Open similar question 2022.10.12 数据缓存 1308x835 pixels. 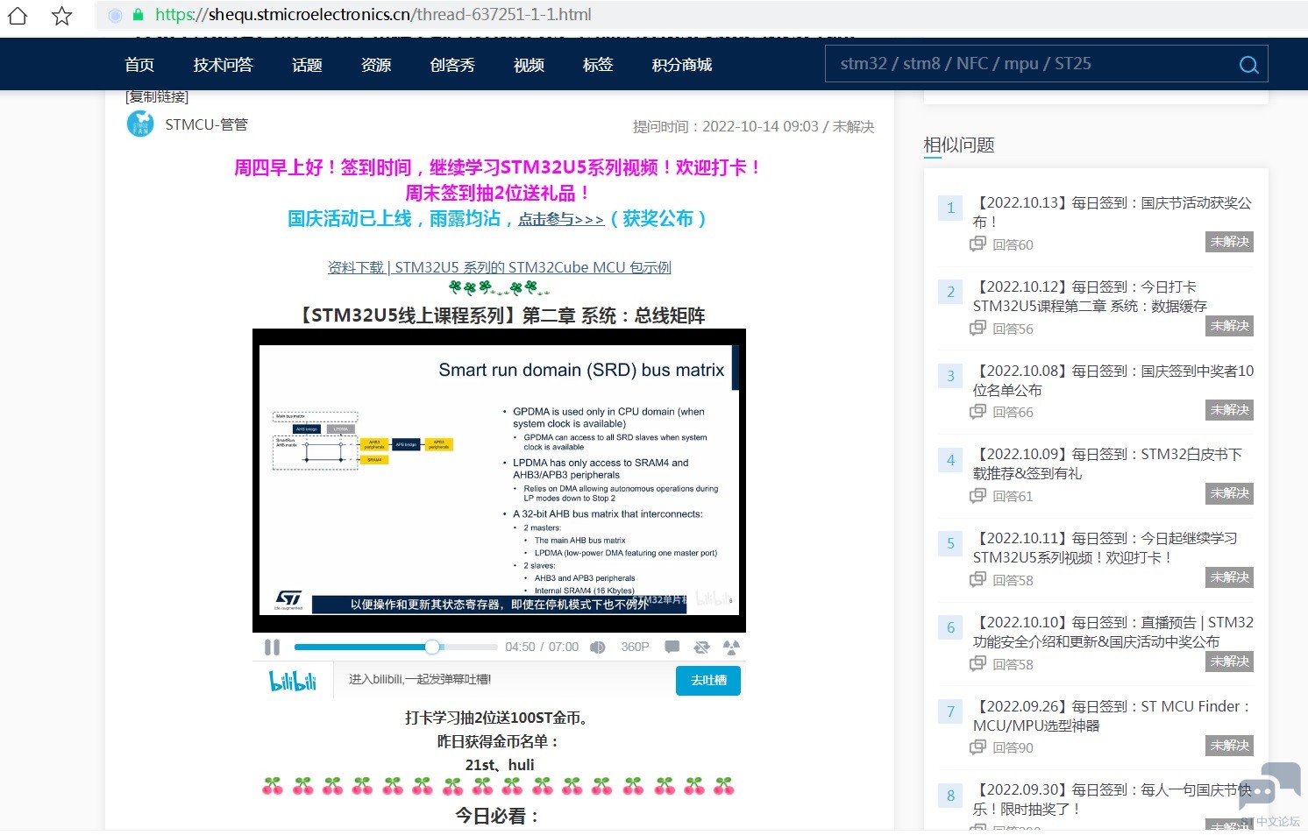(1090, 296)
